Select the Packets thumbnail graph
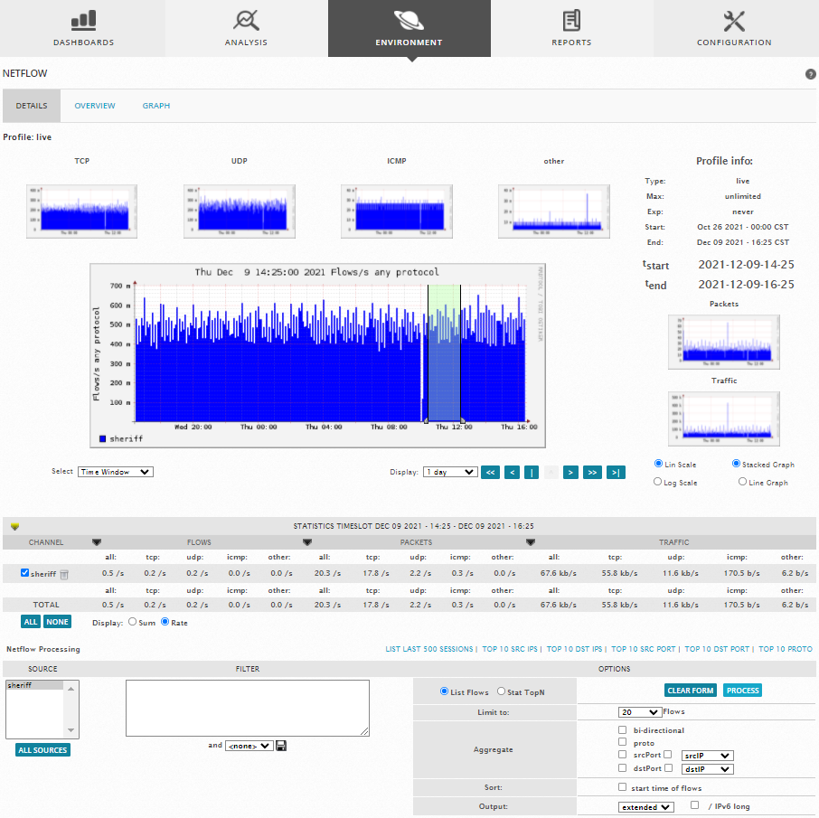Image resolution: width=819 pixels, height=818 pixels. 724,343
